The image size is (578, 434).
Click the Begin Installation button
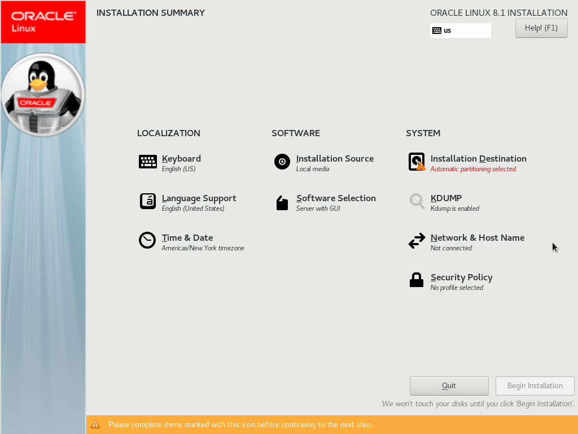coord(535,385)
